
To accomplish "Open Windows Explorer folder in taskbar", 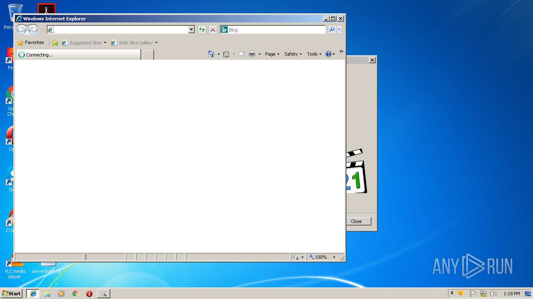I will [x=47, y=294].
